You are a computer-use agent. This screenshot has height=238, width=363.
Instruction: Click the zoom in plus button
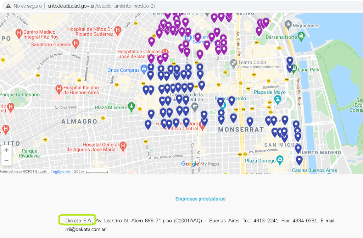(x=6, y=150)
